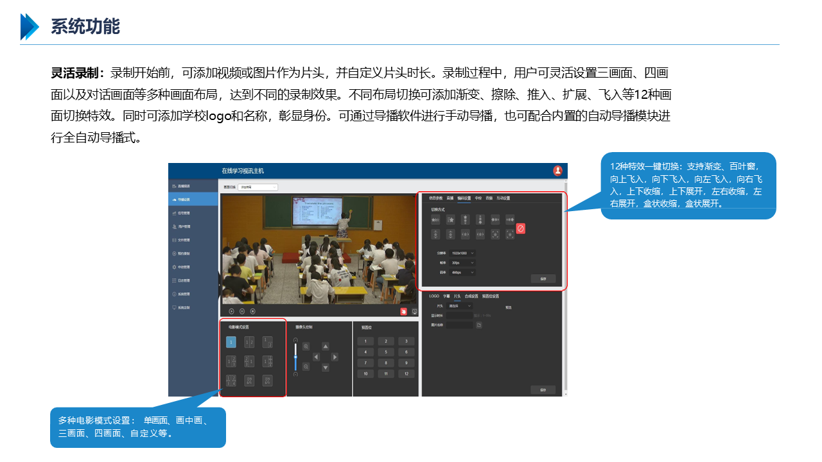Image resolution: width=822 pixels, height=462 pixels.
Task: Switch to the 字幕 tab
Action: (x=446, y=296)
